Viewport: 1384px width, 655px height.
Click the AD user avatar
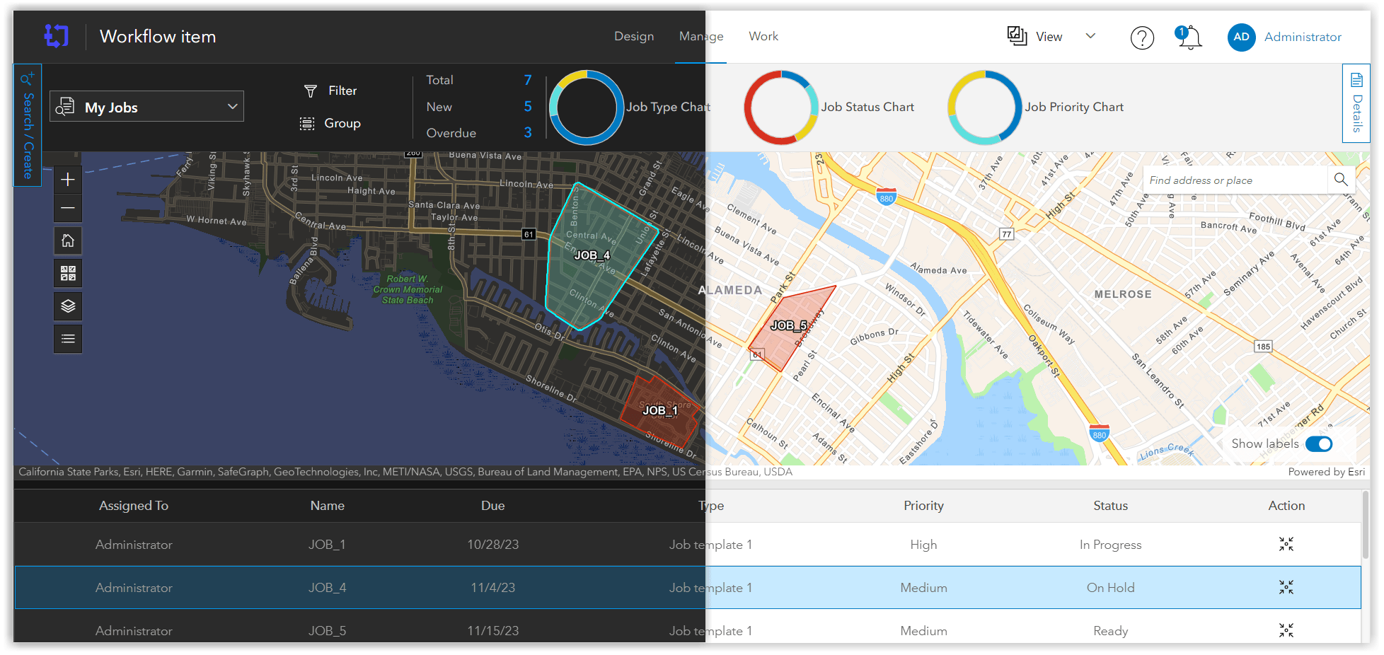click(x=1241, y=37)
